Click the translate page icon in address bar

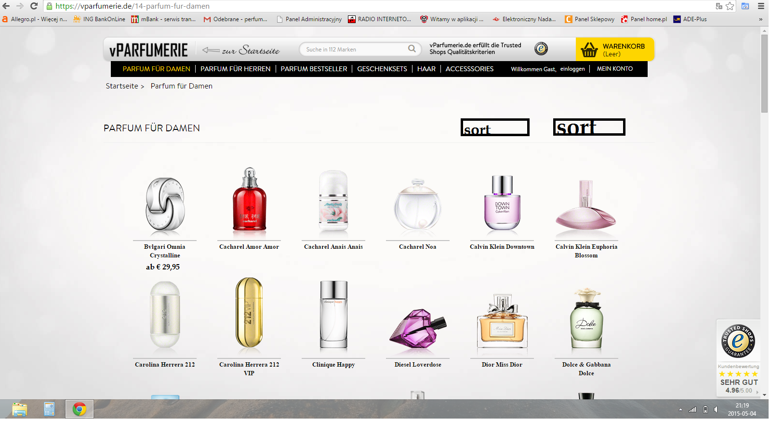[x=719, y=6]
